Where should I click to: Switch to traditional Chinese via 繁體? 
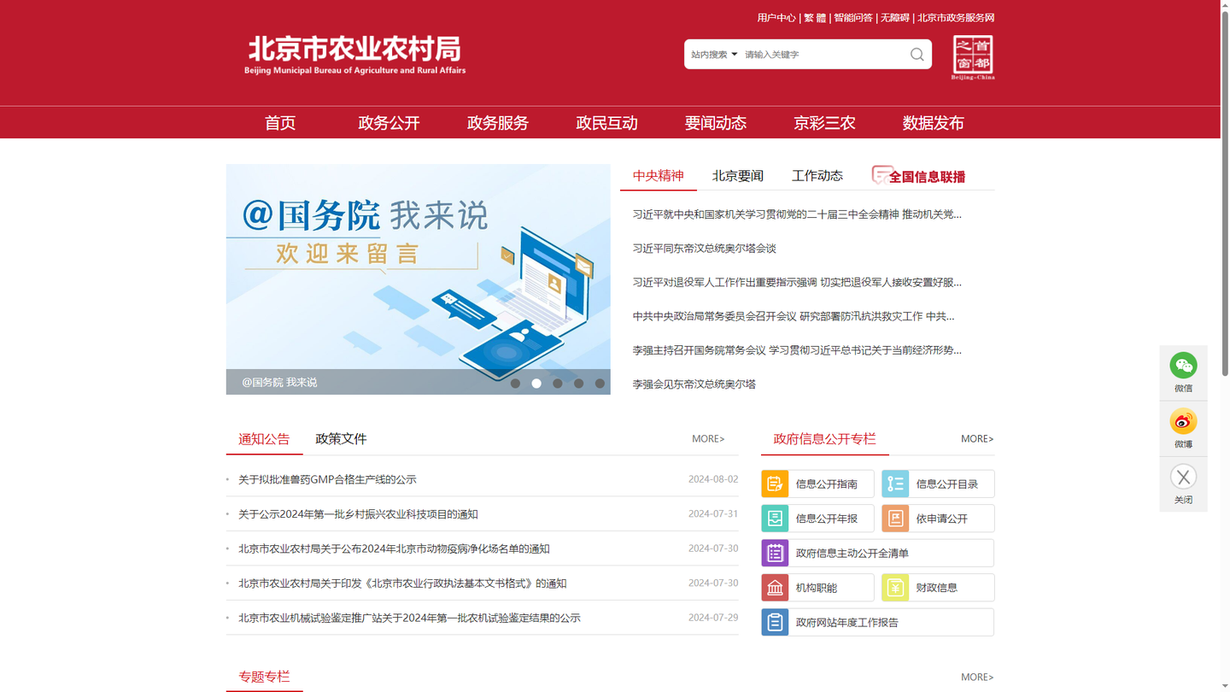pos(815,18)
